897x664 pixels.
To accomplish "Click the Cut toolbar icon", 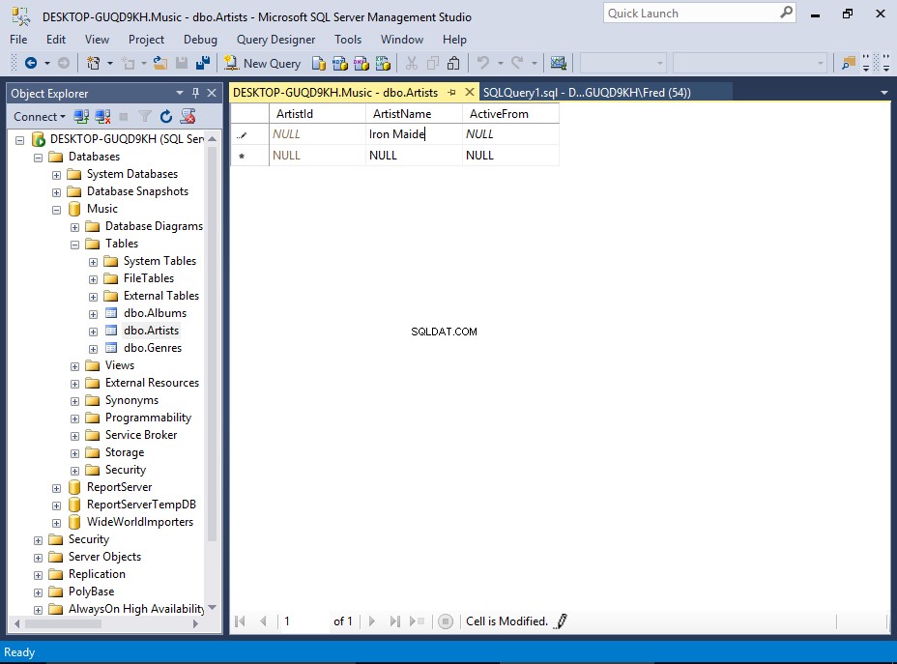I will (x=412, y=63).
